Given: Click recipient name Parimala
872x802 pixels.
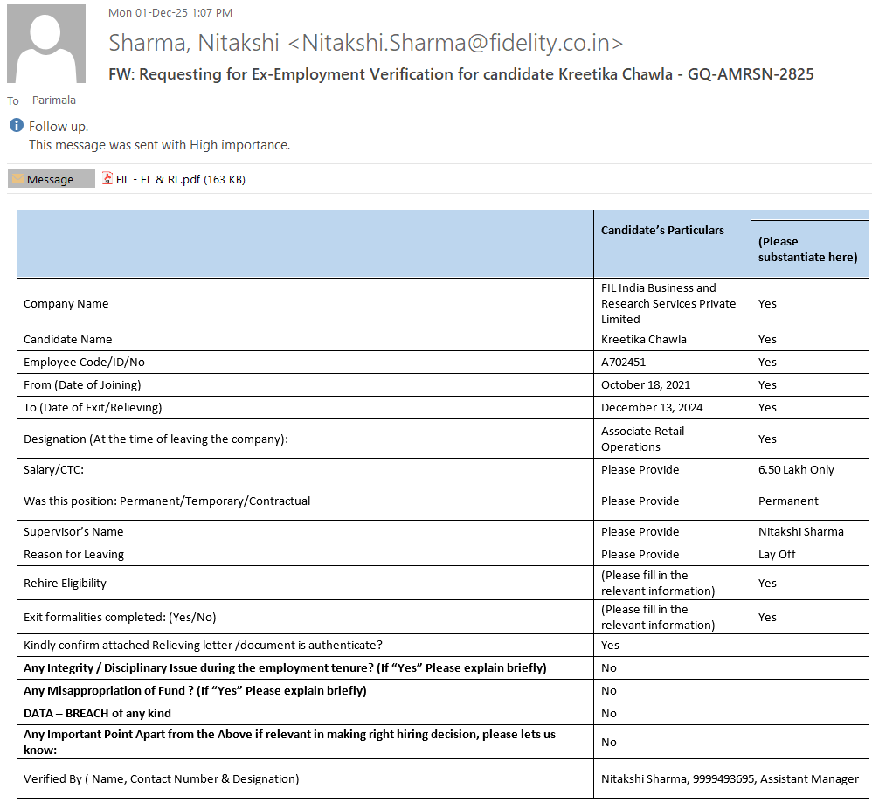Looking at the screenshot, I should point(54,100).
